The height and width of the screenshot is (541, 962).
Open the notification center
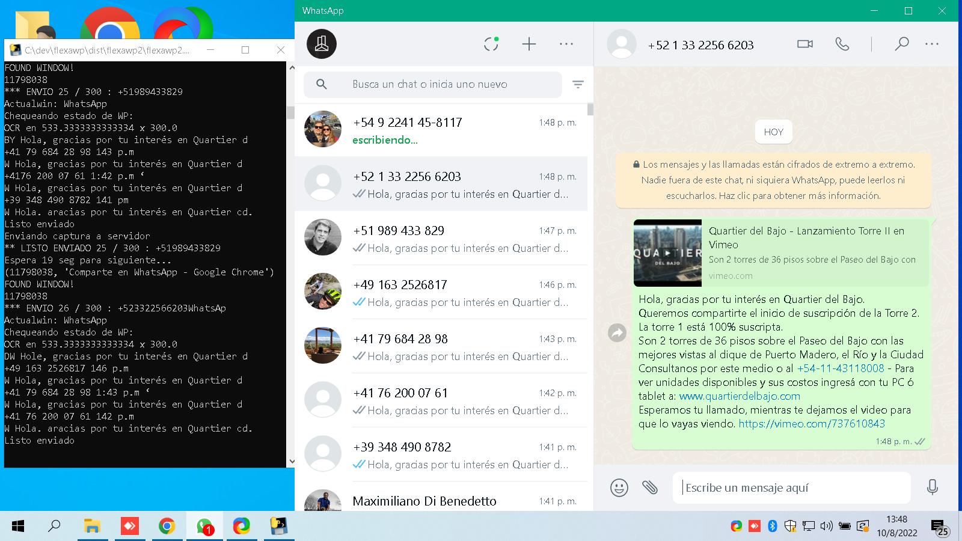point(939,527)
